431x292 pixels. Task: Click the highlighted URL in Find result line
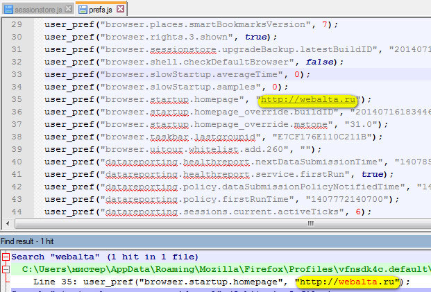(x=348, y=282)
